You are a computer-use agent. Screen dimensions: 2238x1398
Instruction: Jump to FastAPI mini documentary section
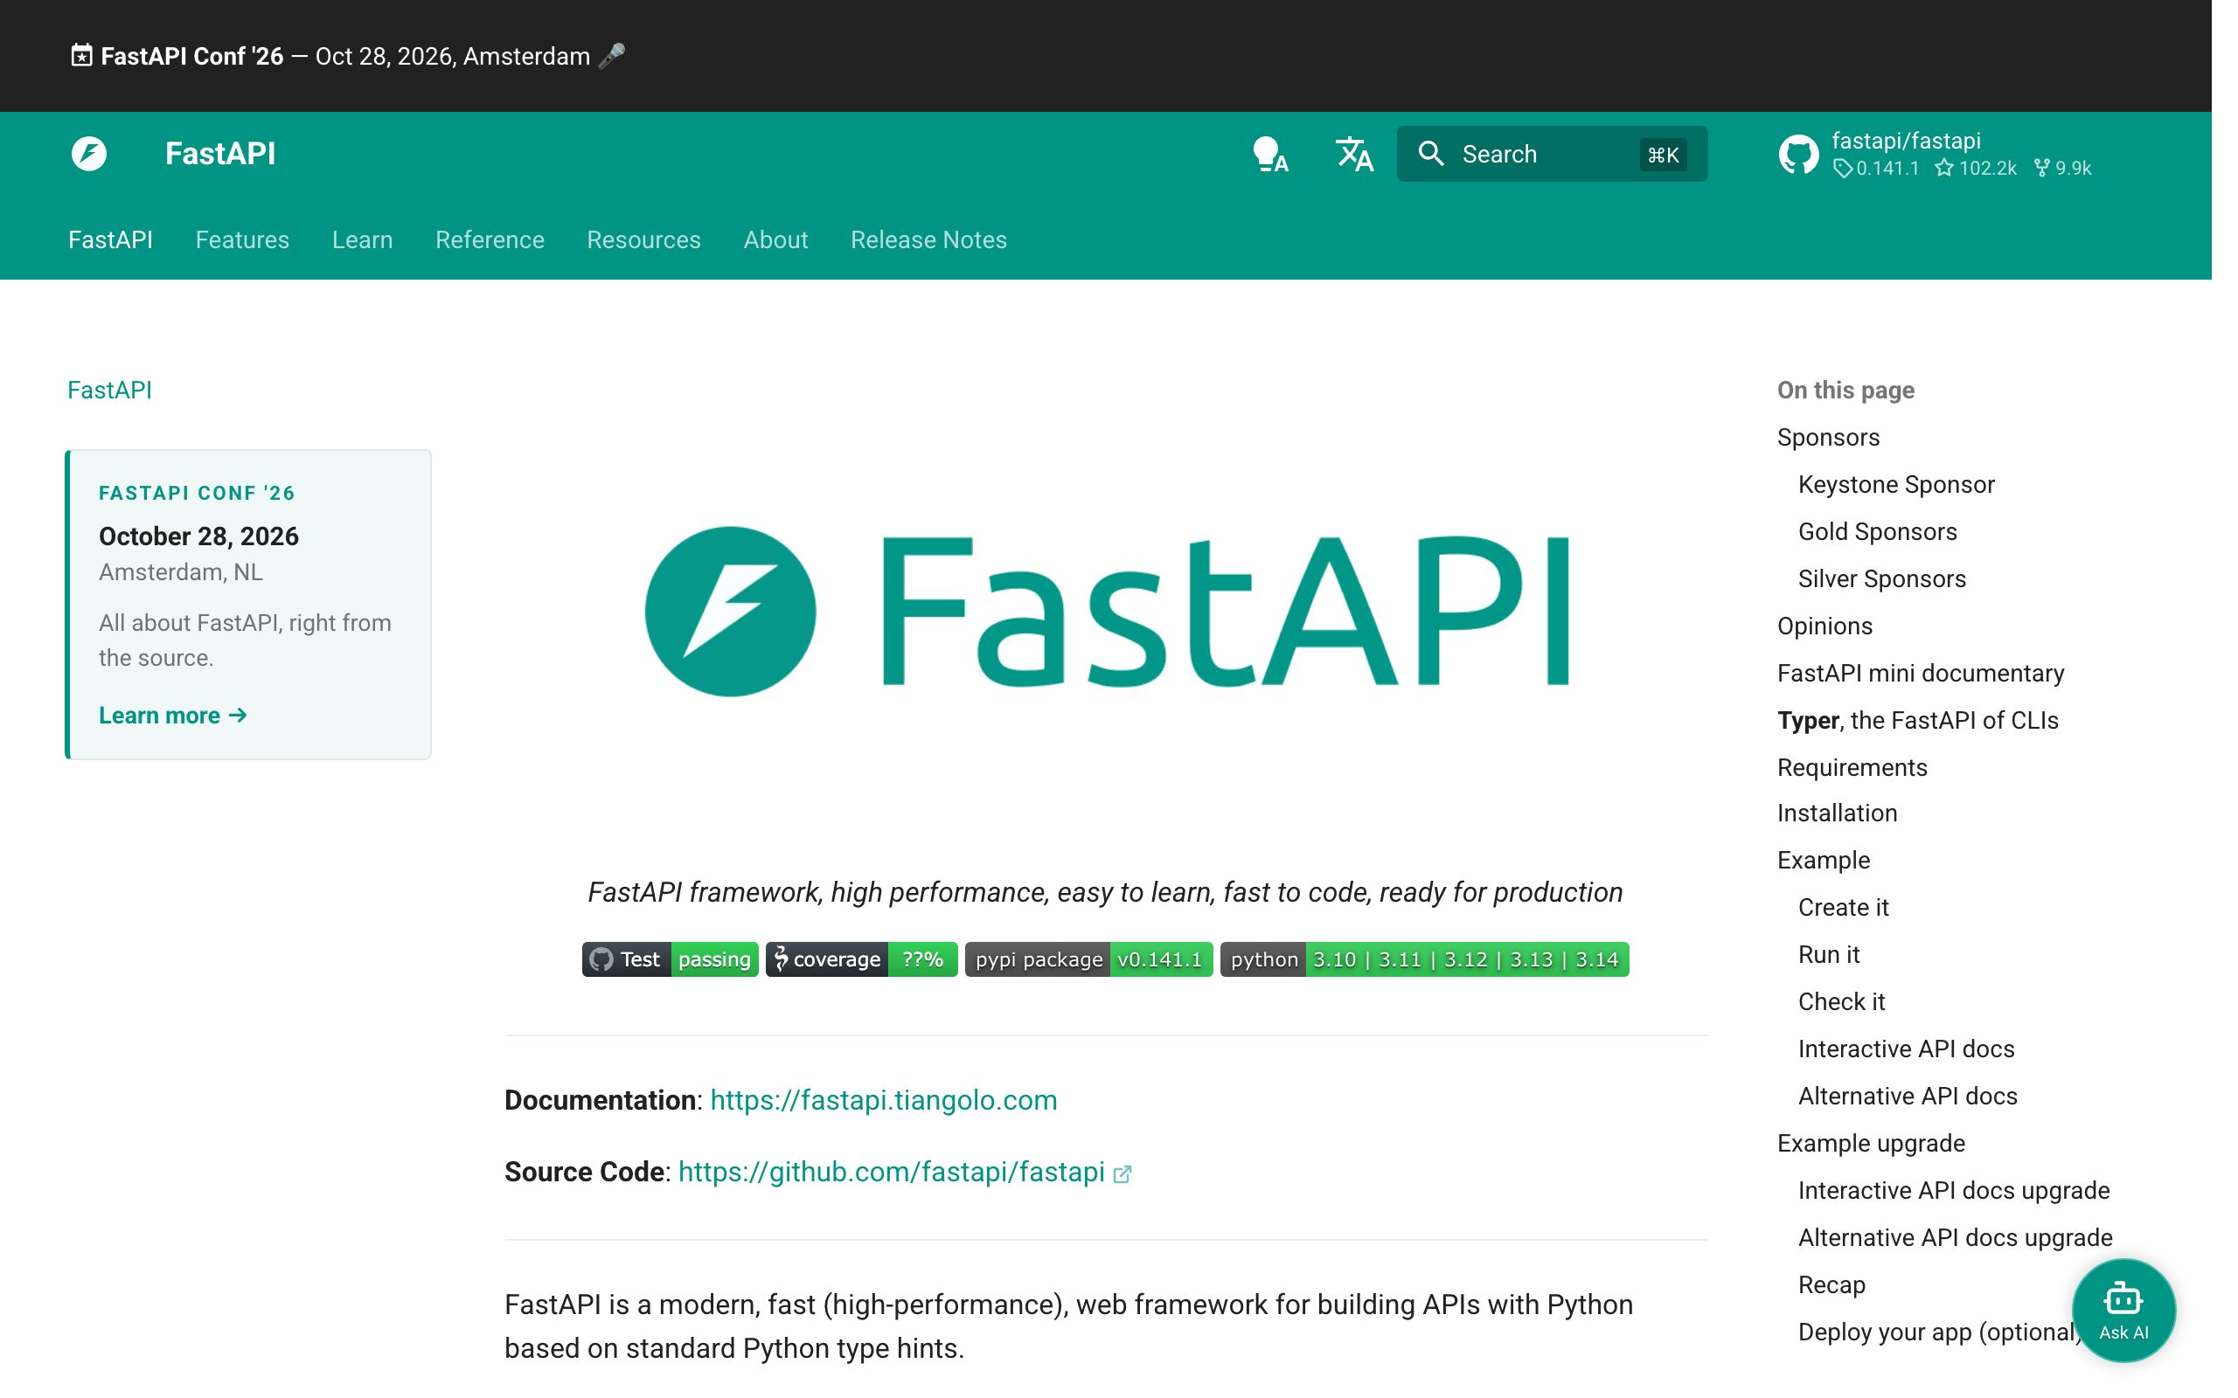tap(1921, 673)
